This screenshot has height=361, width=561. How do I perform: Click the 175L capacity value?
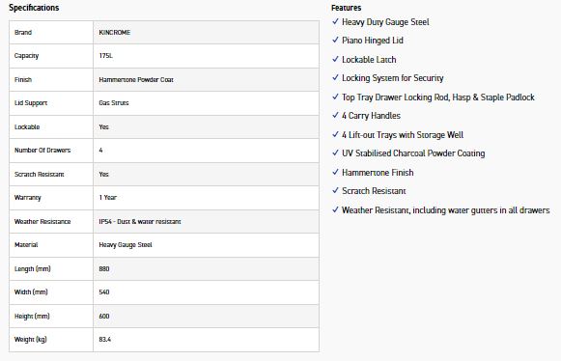(105, 56)
